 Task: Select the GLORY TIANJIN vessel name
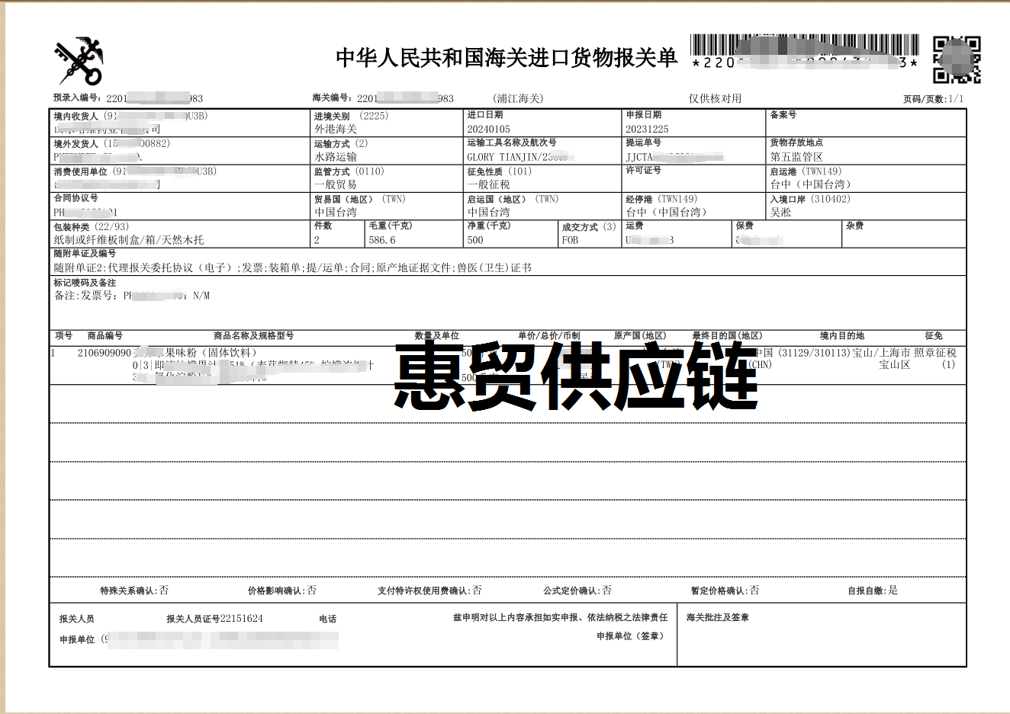tap(503, 156)
